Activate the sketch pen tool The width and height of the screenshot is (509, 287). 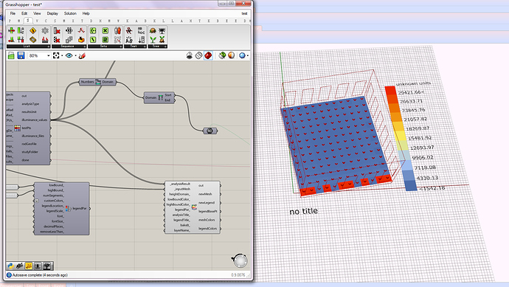click(x=82, y=56)
